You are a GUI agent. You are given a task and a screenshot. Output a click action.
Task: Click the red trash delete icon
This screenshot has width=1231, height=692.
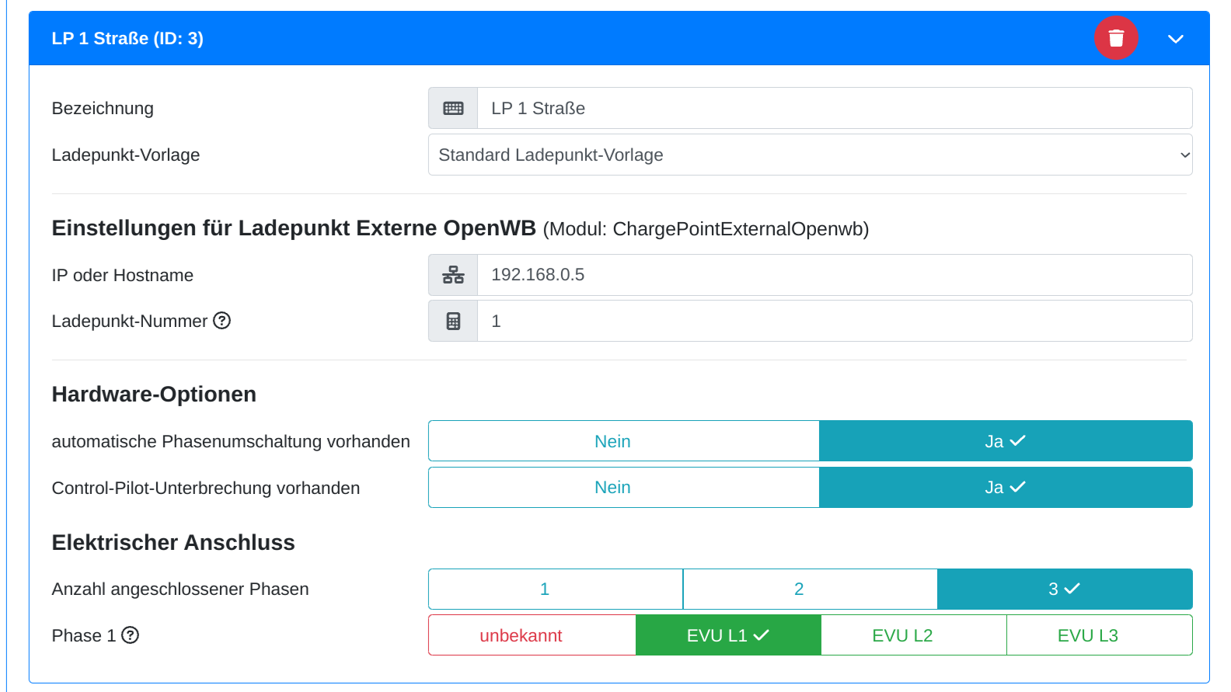point(1116,38)
